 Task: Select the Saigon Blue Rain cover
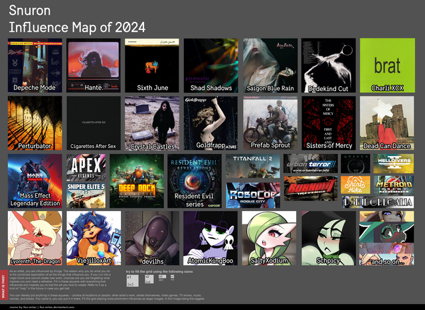(x=270, y=65)
